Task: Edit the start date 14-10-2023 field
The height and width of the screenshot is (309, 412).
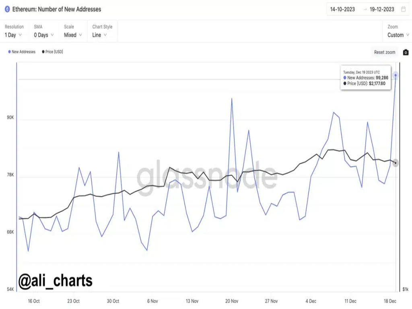Action: click(x=342, y=9)
